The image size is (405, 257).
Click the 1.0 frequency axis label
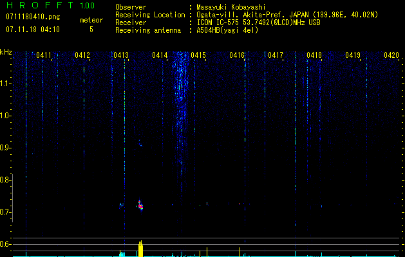click(x=5, y=116)
